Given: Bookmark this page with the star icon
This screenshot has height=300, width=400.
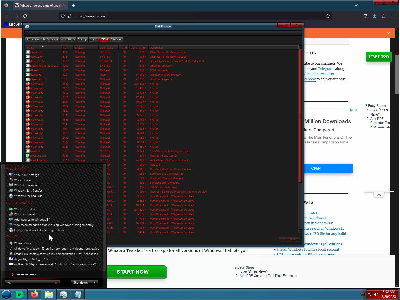Looking at the screenshot, I should pos(328,16).
